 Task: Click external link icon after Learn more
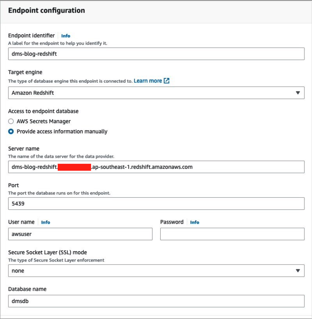[x=166, y=81]
